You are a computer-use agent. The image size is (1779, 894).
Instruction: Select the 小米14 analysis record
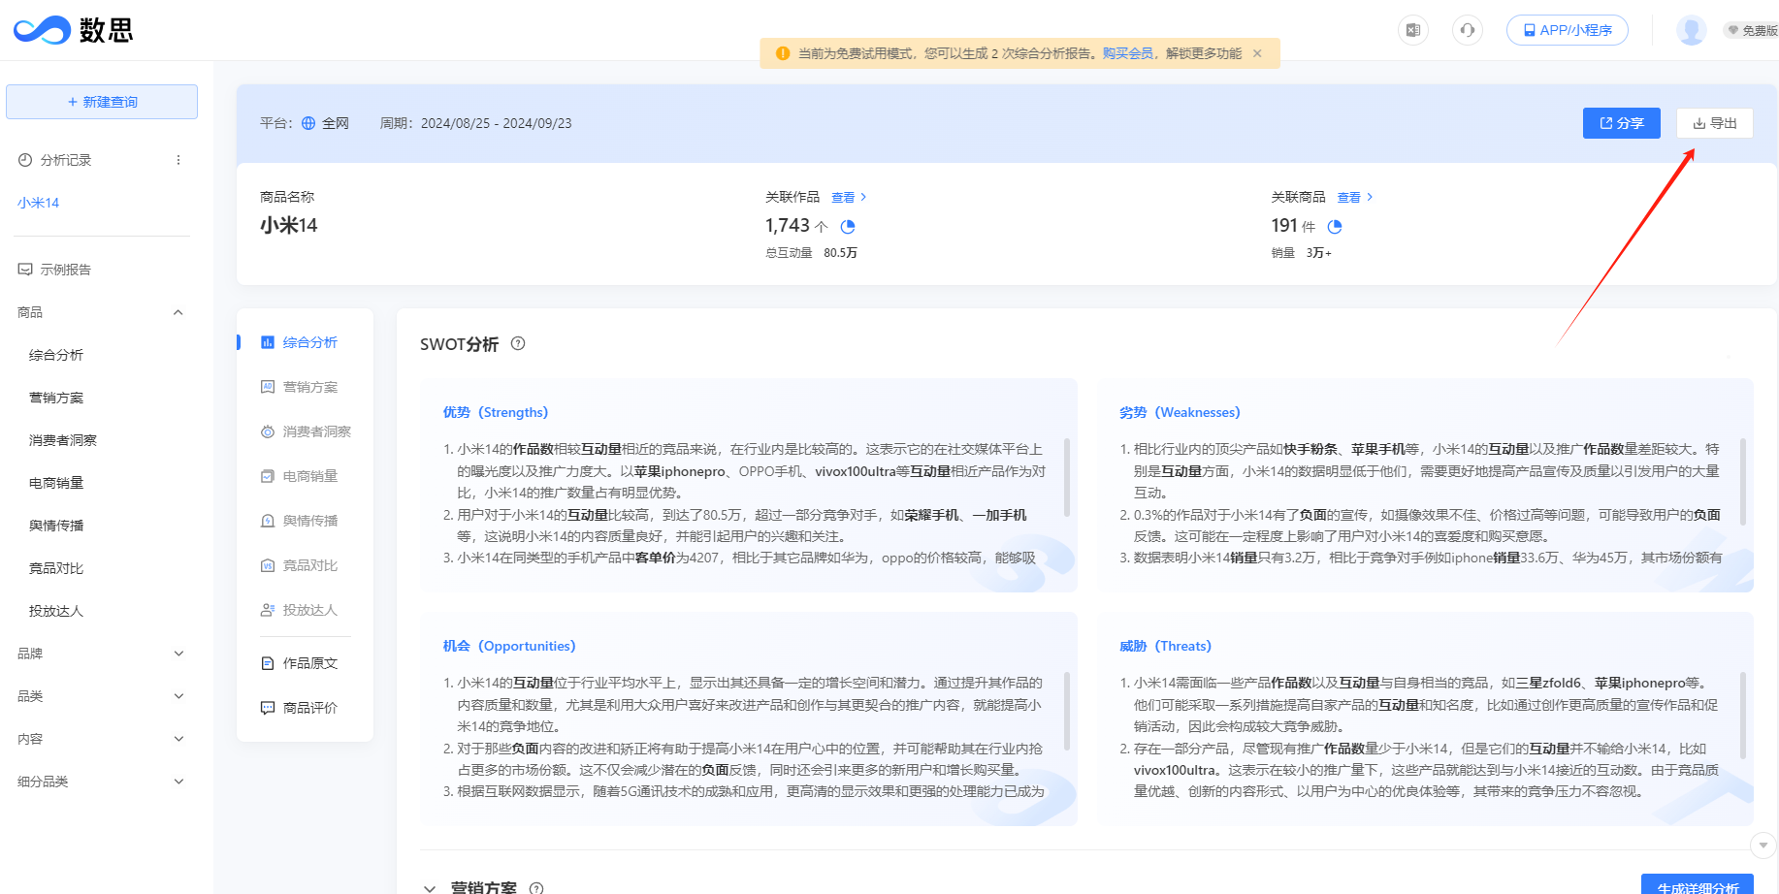coord(39,203)
